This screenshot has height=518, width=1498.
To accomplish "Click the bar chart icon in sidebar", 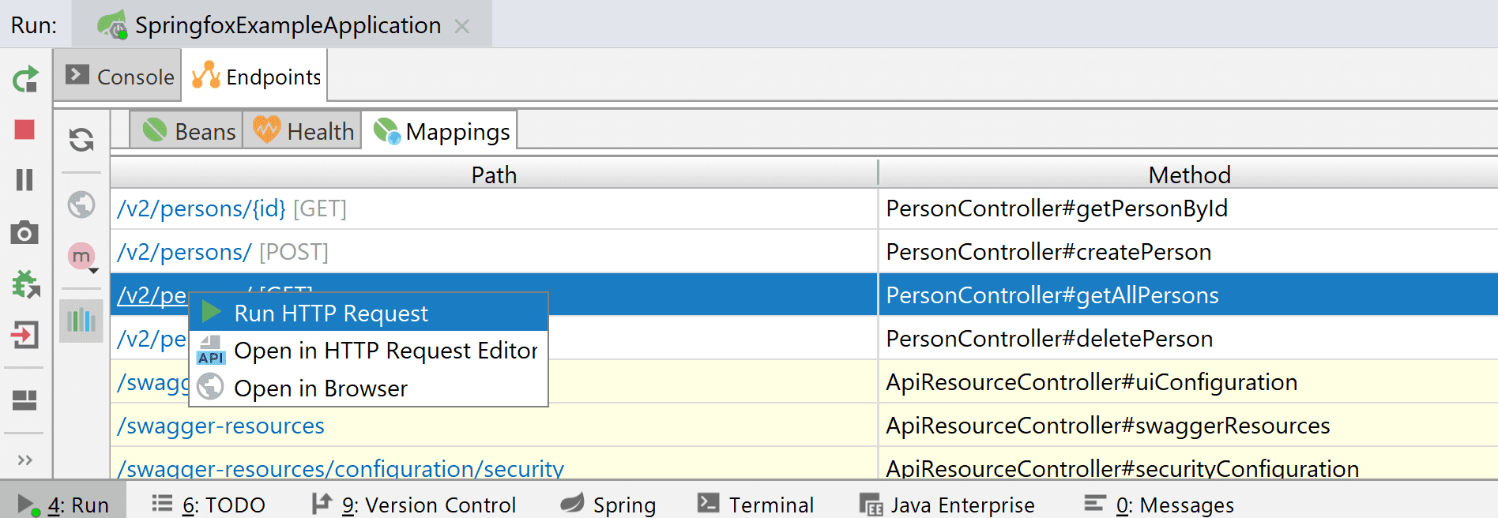I will pos(81,321).
